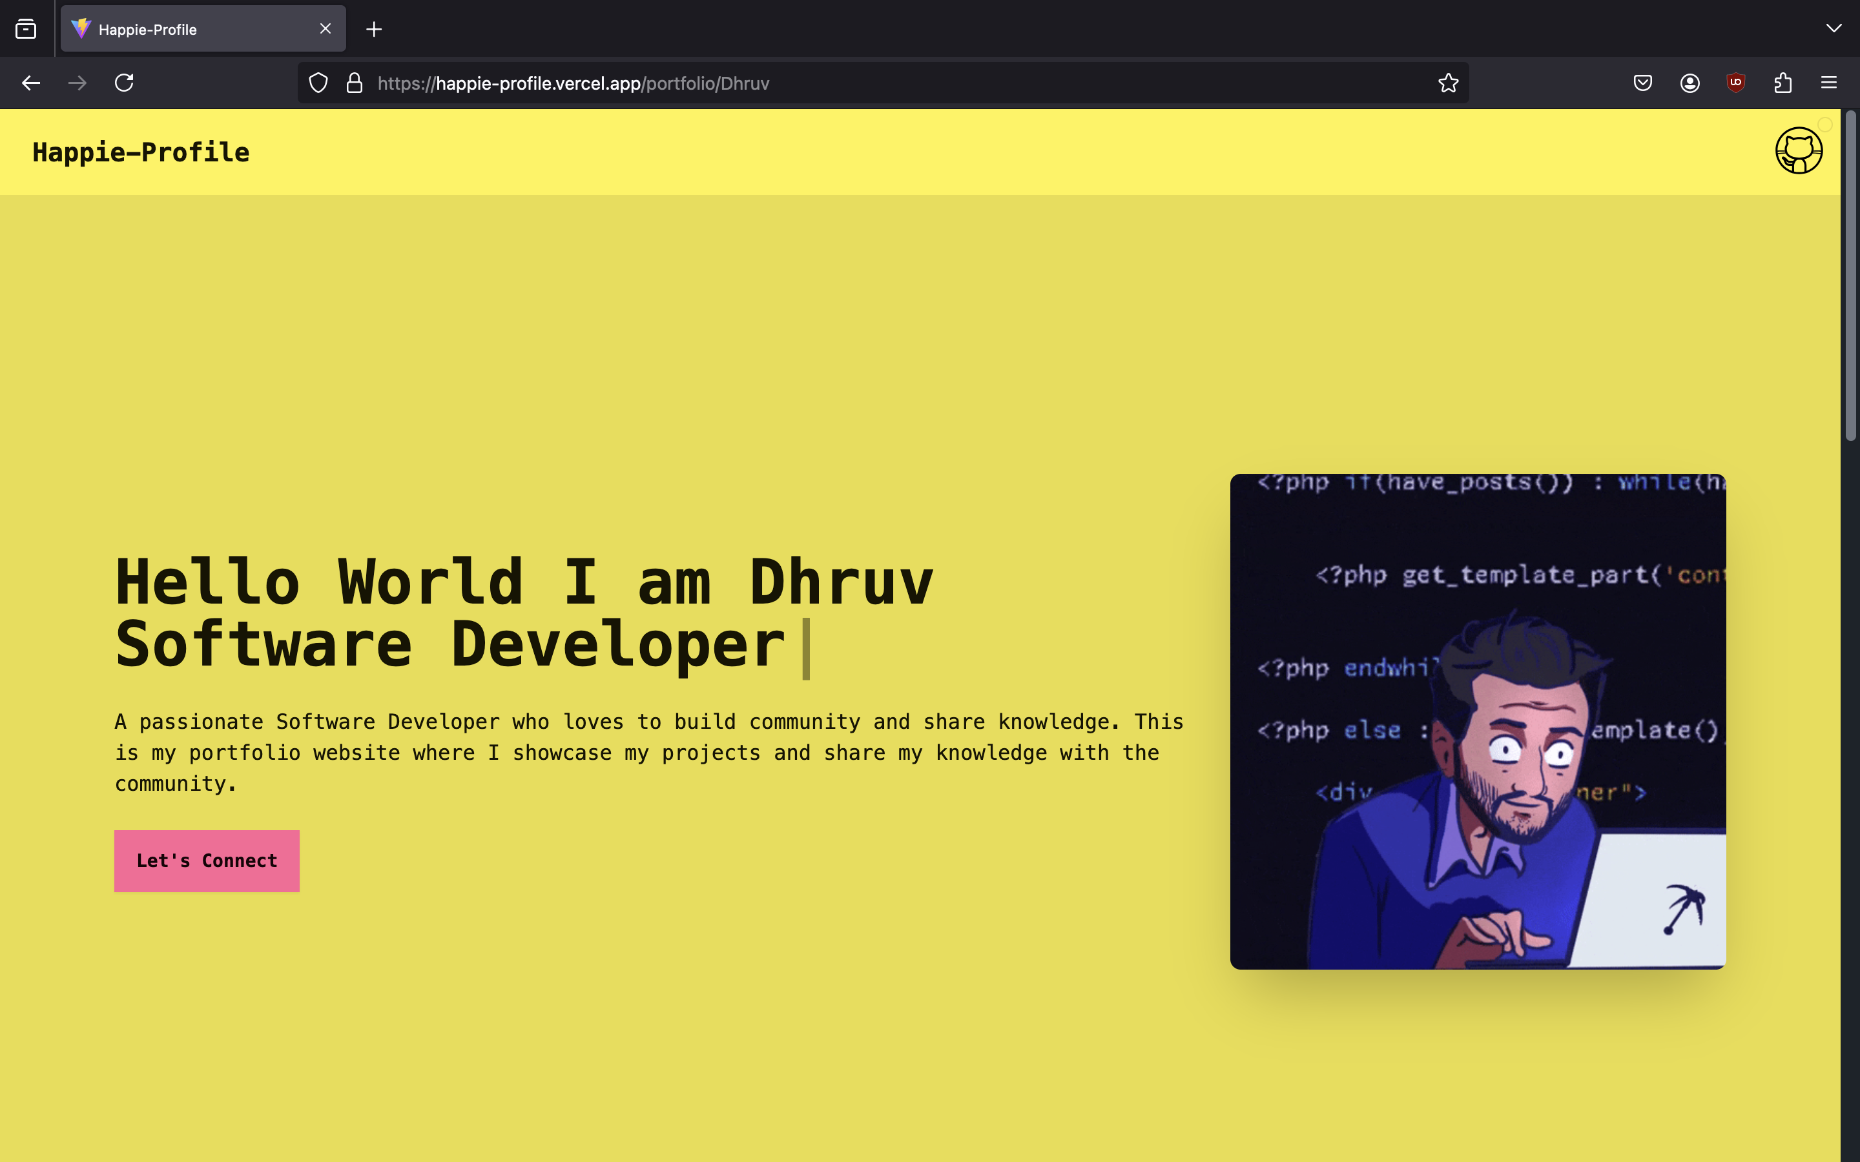
Task: Close the Happie-Profile tab
Action: [x=325, y=29]
